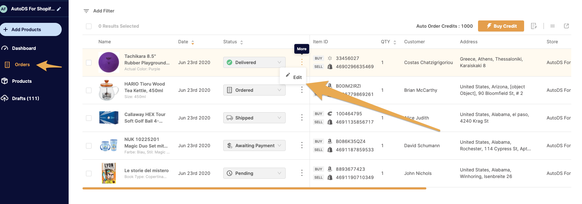Click the Amazon icon beside B086K35QZ4

pyautogui.click(x=330, y=141)
